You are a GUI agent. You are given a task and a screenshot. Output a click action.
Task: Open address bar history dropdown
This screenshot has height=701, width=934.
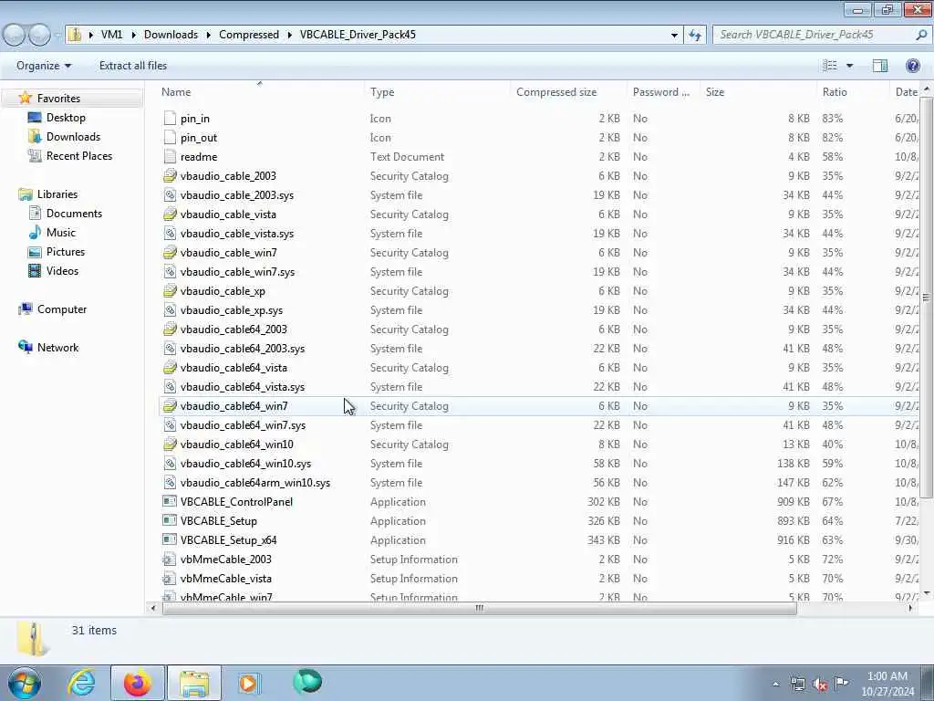click(674, 35)
